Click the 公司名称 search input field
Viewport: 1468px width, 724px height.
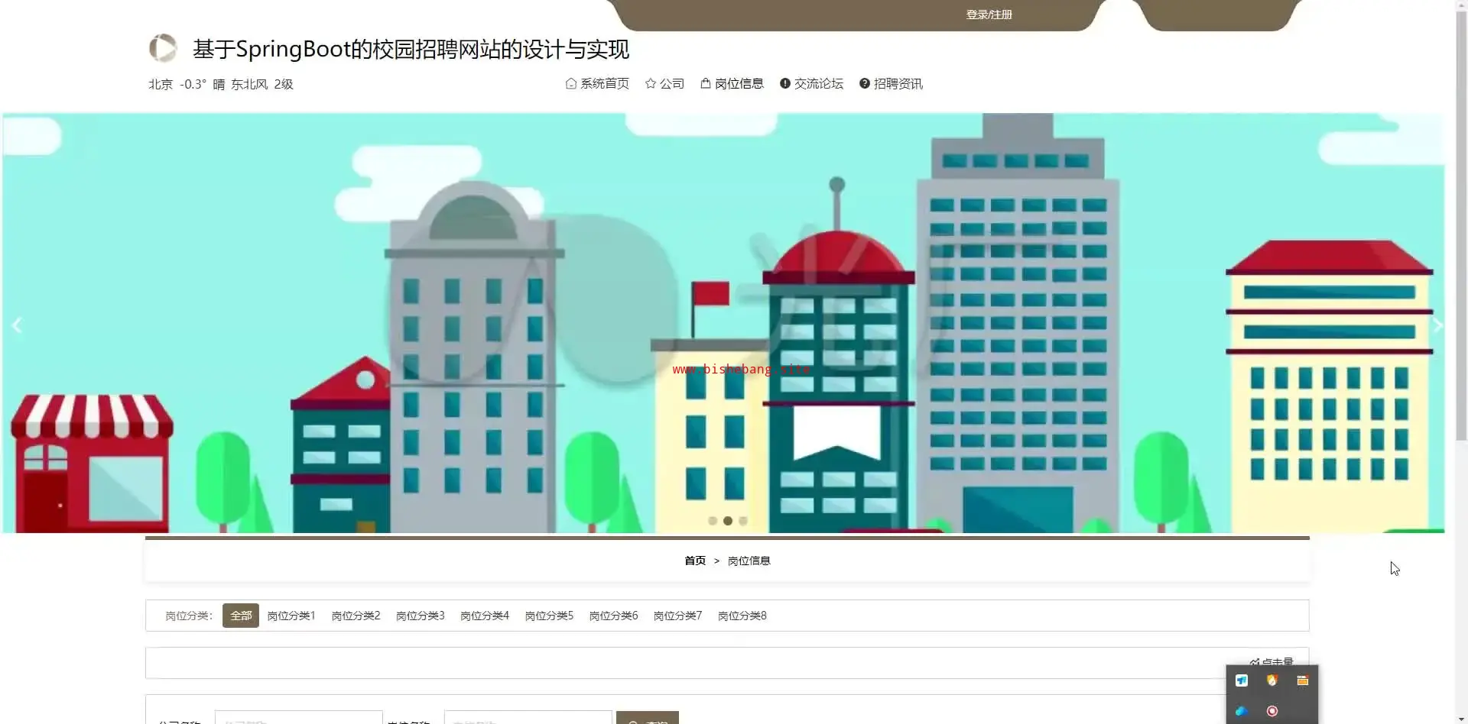298,718
